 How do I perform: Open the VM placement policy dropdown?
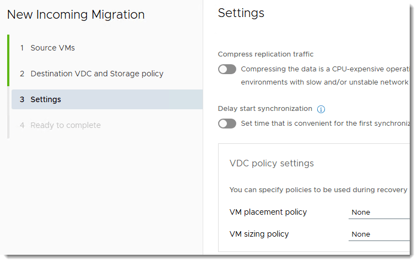point(379,212)
